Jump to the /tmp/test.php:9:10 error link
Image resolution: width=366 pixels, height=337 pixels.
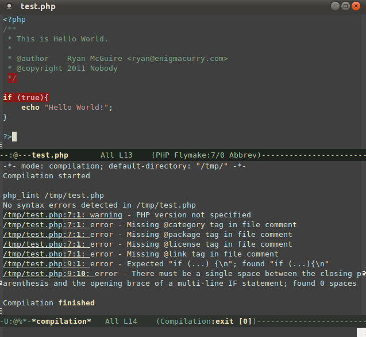pos(46,274)
